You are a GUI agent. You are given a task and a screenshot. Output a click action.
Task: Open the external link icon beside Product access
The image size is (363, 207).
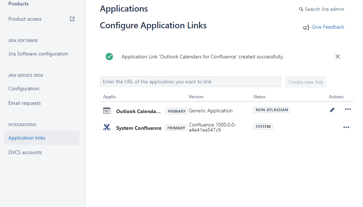coord(72,19)
